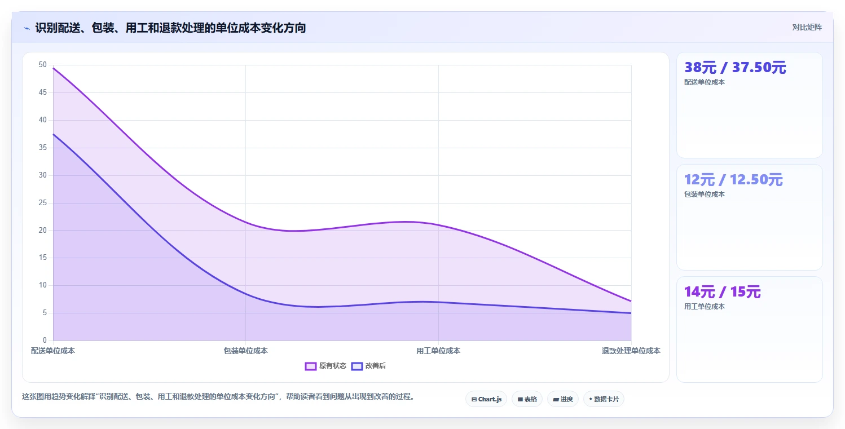This screenshot has width=845, height=429.
Task: Select the 表格 tag
Action: (x=527, y=399)
